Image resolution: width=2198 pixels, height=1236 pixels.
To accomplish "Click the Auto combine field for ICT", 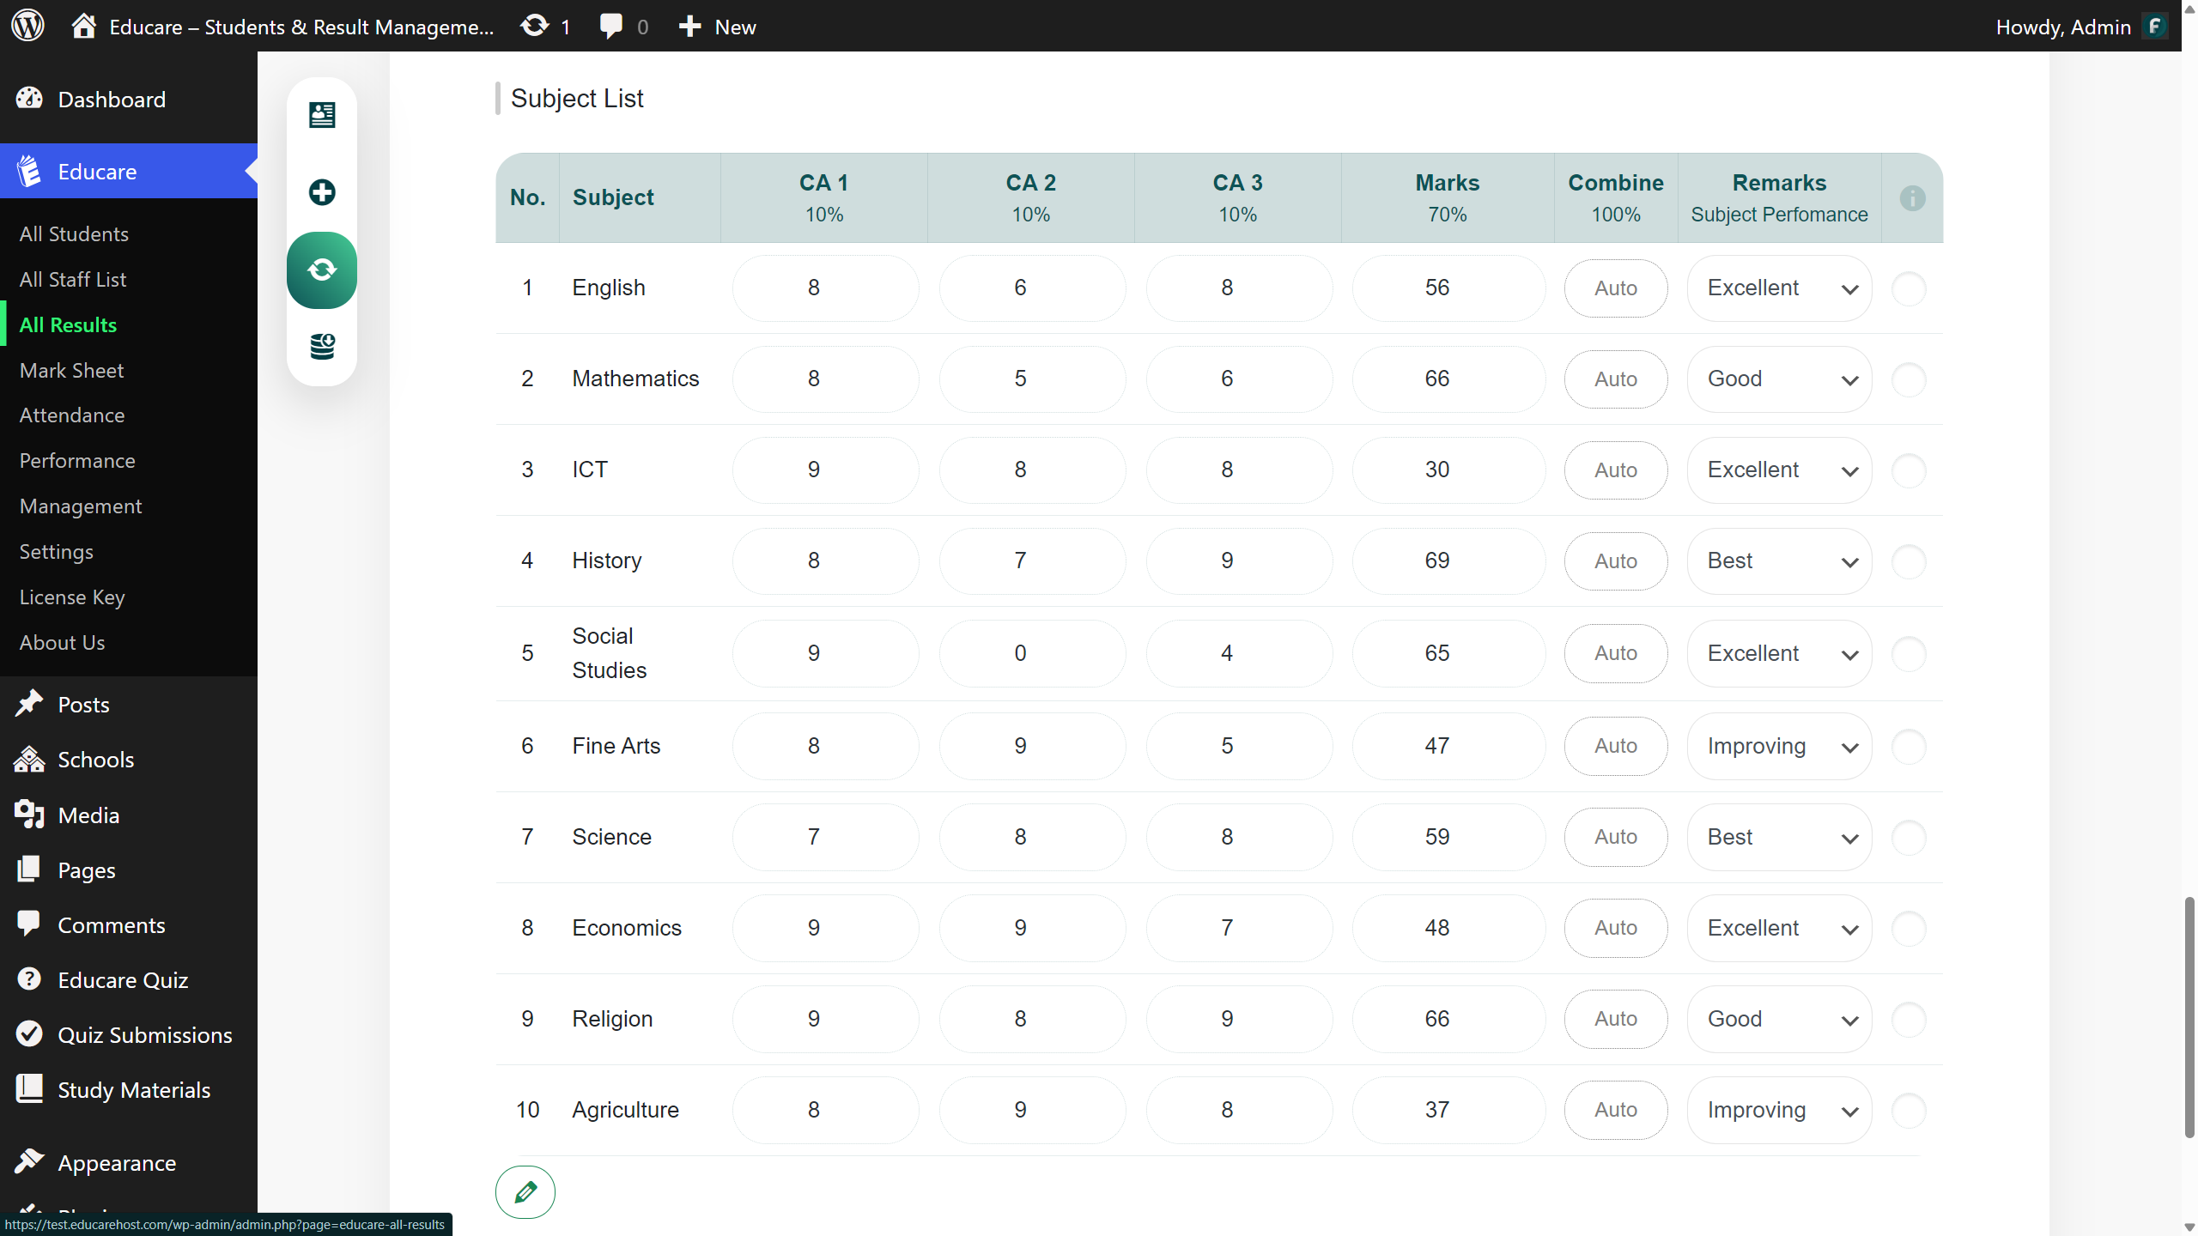I will pyautogui.click(x=1615, y=470).
